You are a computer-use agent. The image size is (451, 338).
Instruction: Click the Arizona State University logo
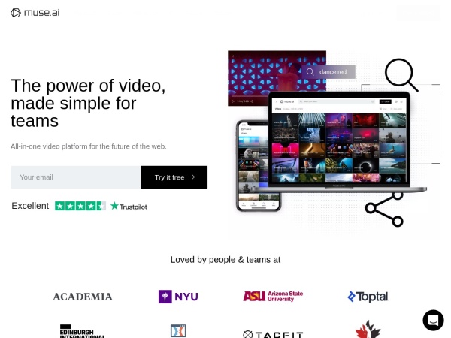tap(273, 297)
